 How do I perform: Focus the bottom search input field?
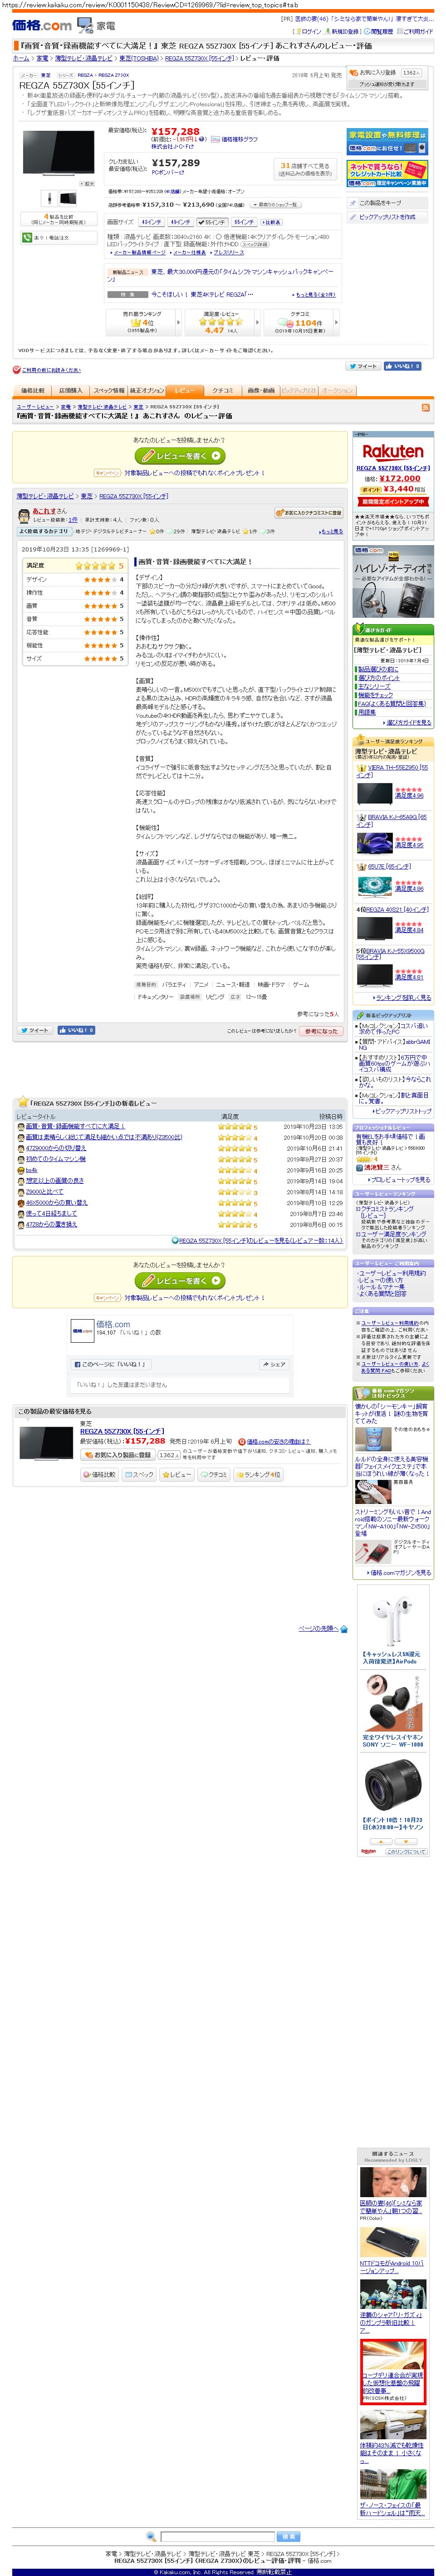coord(217,2537)
